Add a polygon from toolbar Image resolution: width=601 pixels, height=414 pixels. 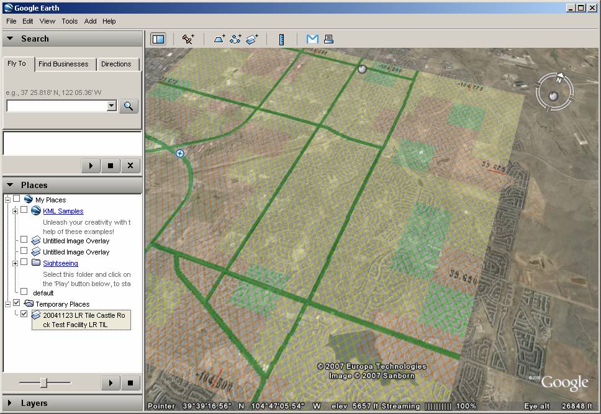pyautogui.click(x=219, y=39)
